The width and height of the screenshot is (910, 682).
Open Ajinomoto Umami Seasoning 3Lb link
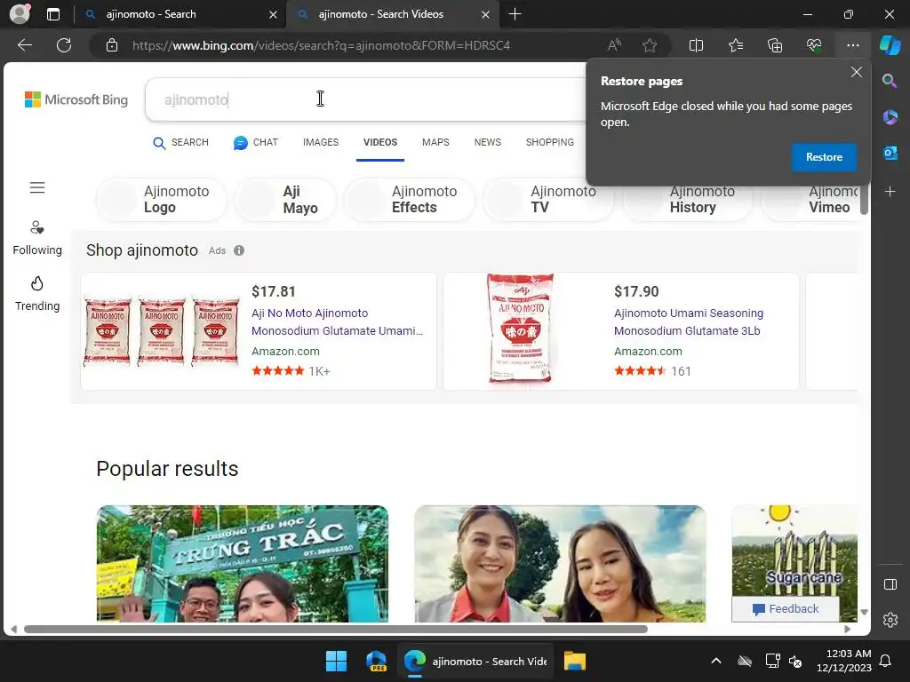689,321
